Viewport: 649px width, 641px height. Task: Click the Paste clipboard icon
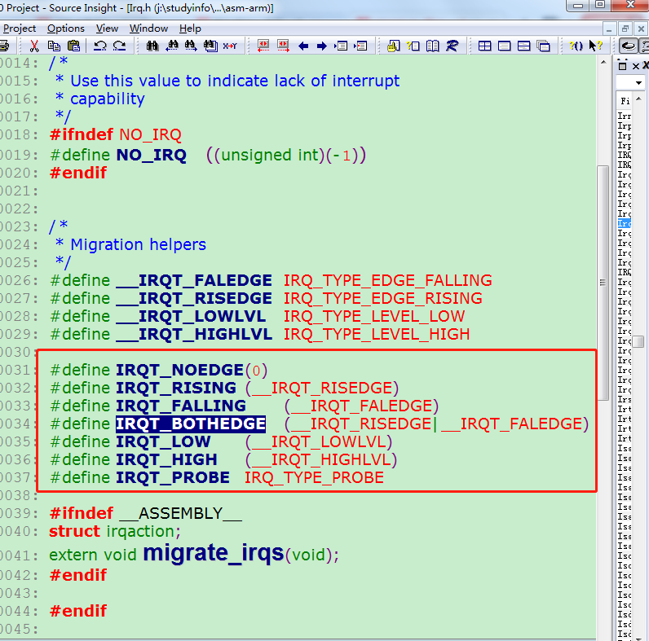click(x=73, y=46)
